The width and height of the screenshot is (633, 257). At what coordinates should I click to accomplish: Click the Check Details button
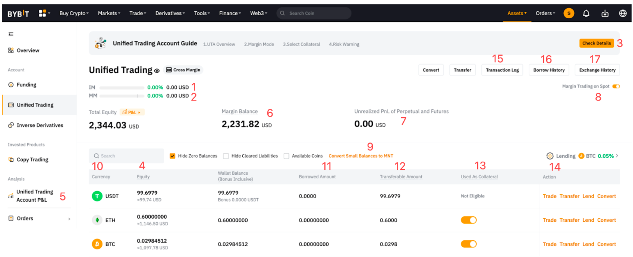[596, 43]
